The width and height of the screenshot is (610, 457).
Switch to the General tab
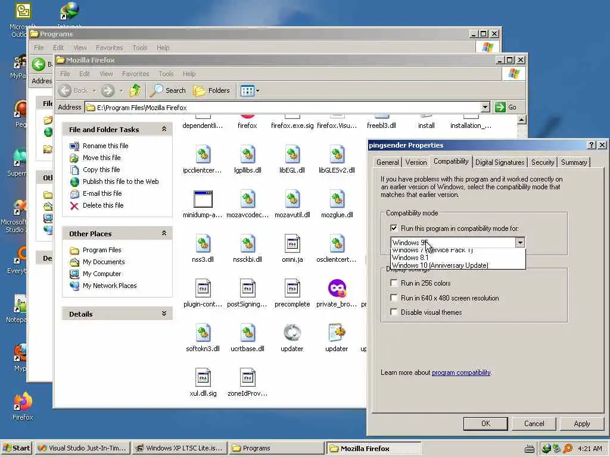387,162
